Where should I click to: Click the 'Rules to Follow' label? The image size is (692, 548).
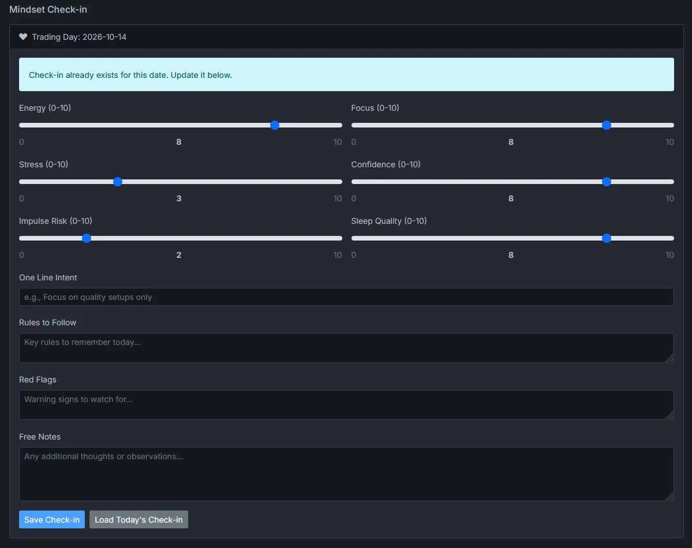tap(48, 322)
